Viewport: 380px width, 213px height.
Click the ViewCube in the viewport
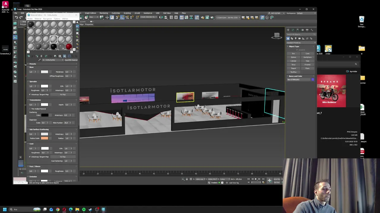coord(277,36)
